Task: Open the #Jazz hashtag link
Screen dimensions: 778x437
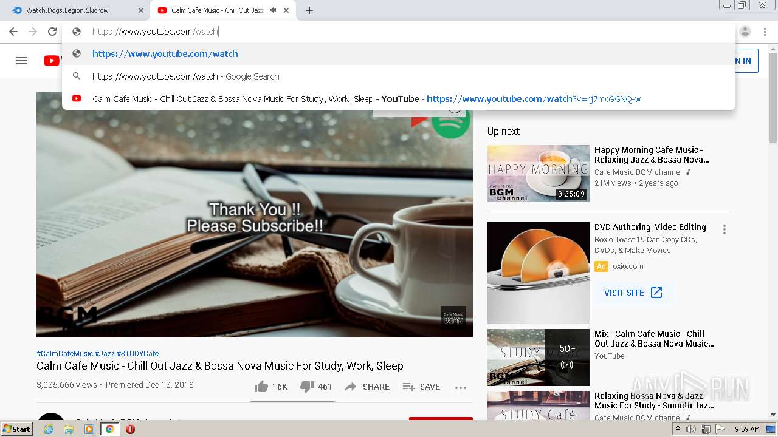Action: tap(105, 354)
